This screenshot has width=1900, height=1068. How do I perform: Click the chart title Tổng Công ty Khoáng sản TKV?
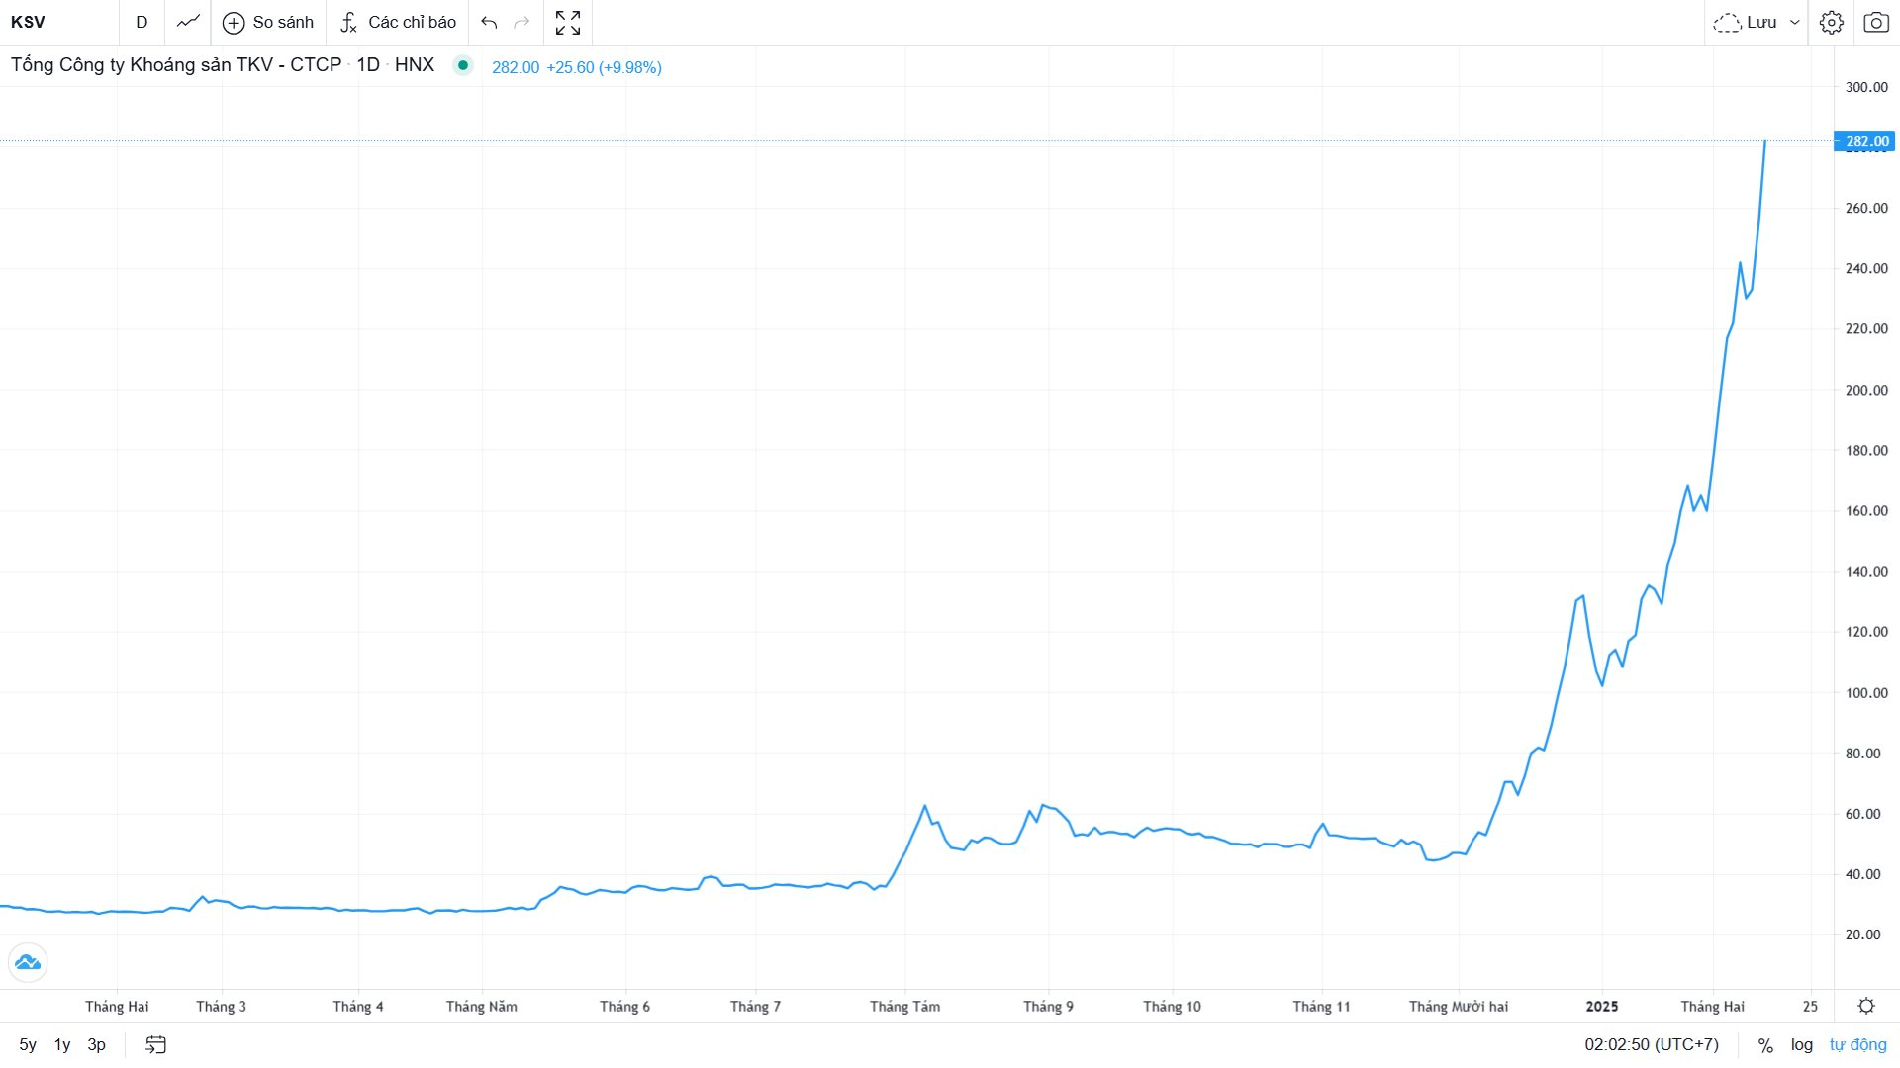click(x=176, y=64)
